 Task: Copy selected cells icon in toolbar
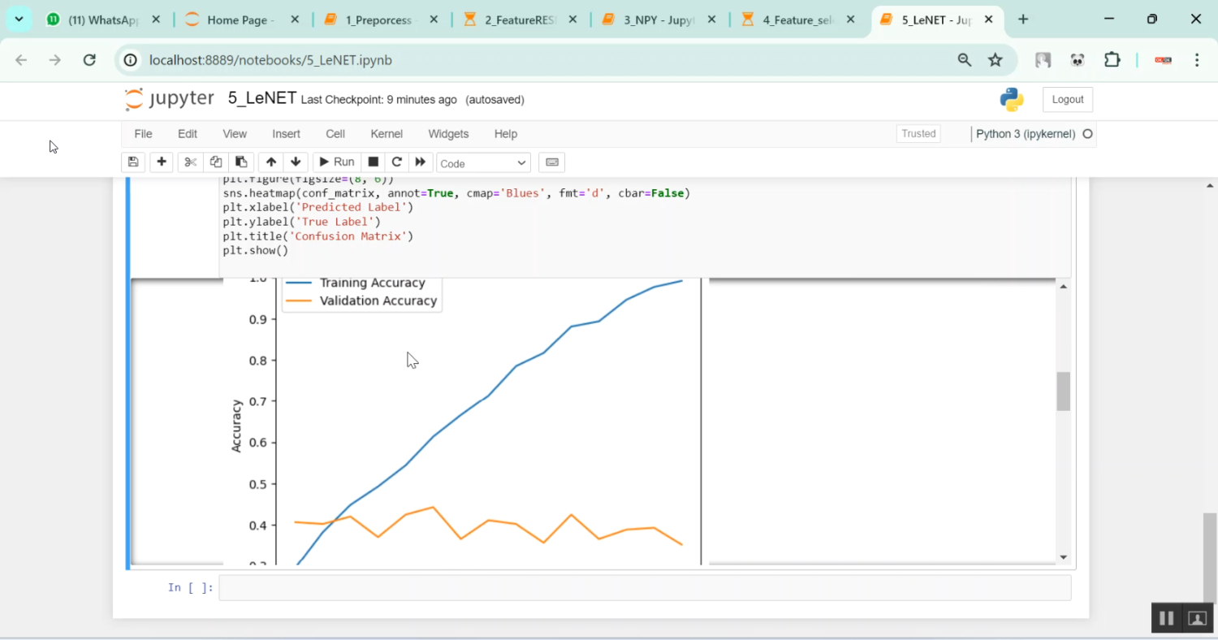(215, 162)
